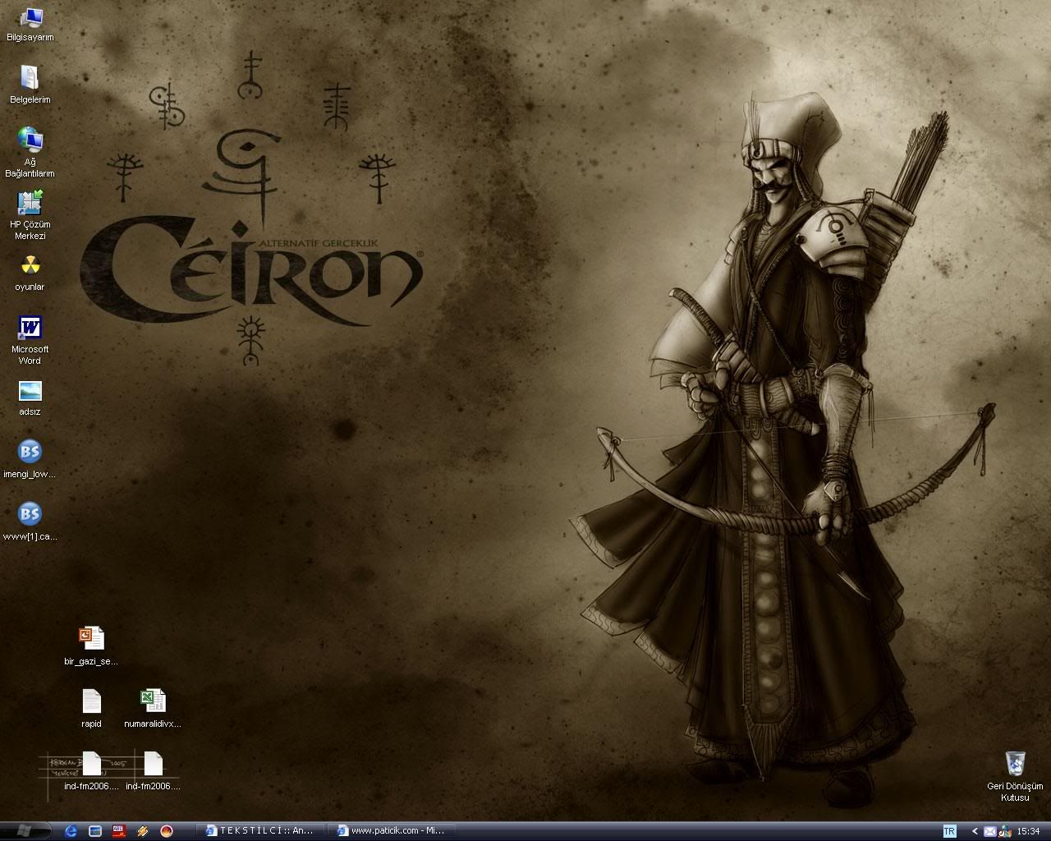Viewport: 1051px width, 841px height.
Task: Select the Belgelerim folder icon
Action: click(x=30, y=85)
